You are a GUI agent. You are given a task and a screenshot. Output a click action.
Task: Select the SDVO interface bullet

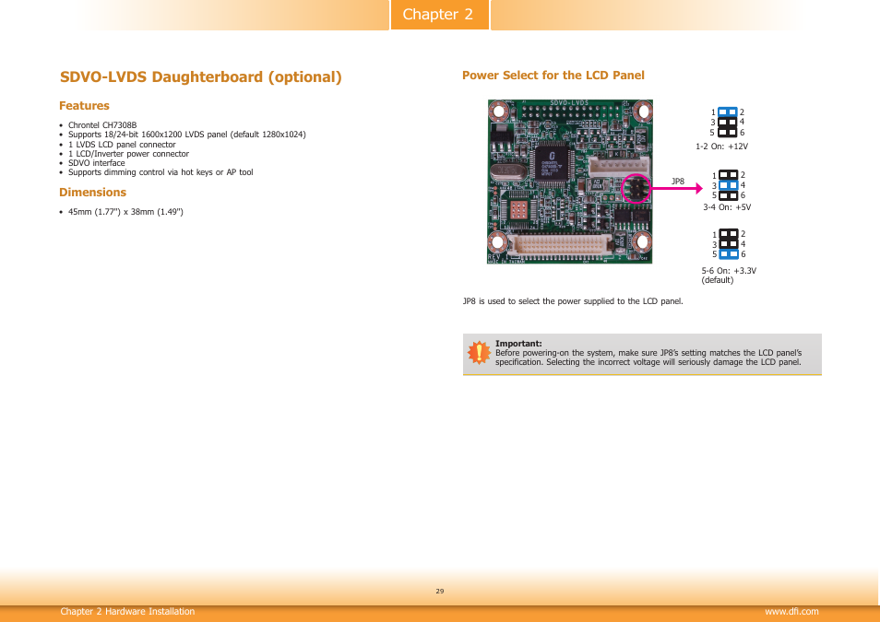(97, 163)
